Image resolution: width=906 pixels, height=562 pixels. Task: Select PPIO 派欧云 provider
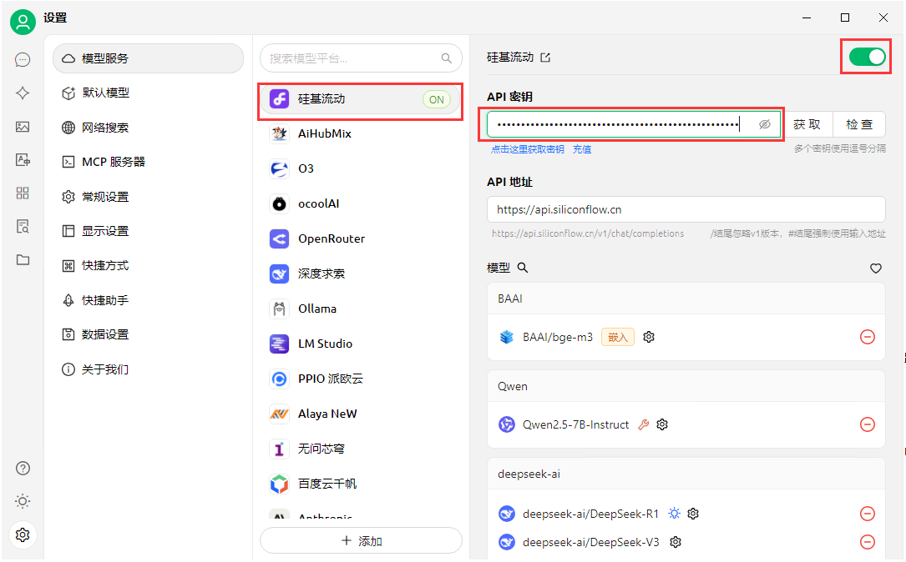click(x=361, y=379)
